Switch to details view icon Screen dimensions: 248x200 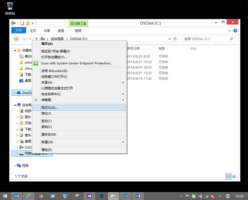[x=228, y=176]
